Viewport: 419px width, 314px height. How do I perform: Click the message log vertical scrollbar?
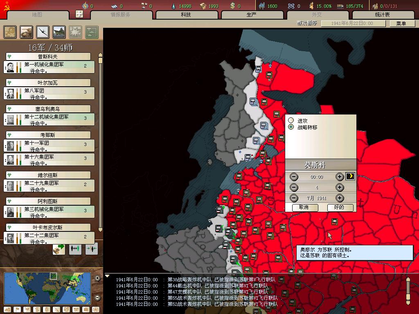[x=408, y=291]
